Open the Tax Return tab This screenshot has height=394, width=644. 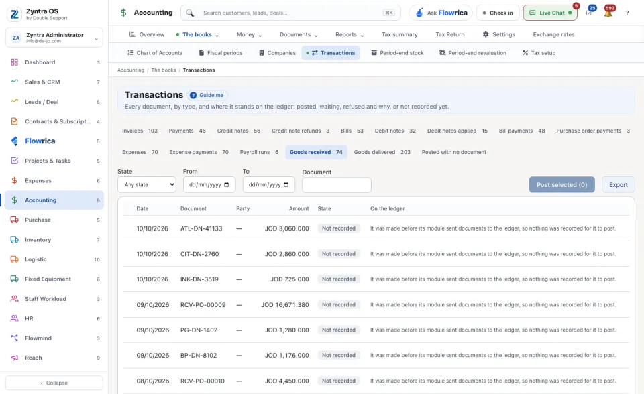click(x=450, y=34)
